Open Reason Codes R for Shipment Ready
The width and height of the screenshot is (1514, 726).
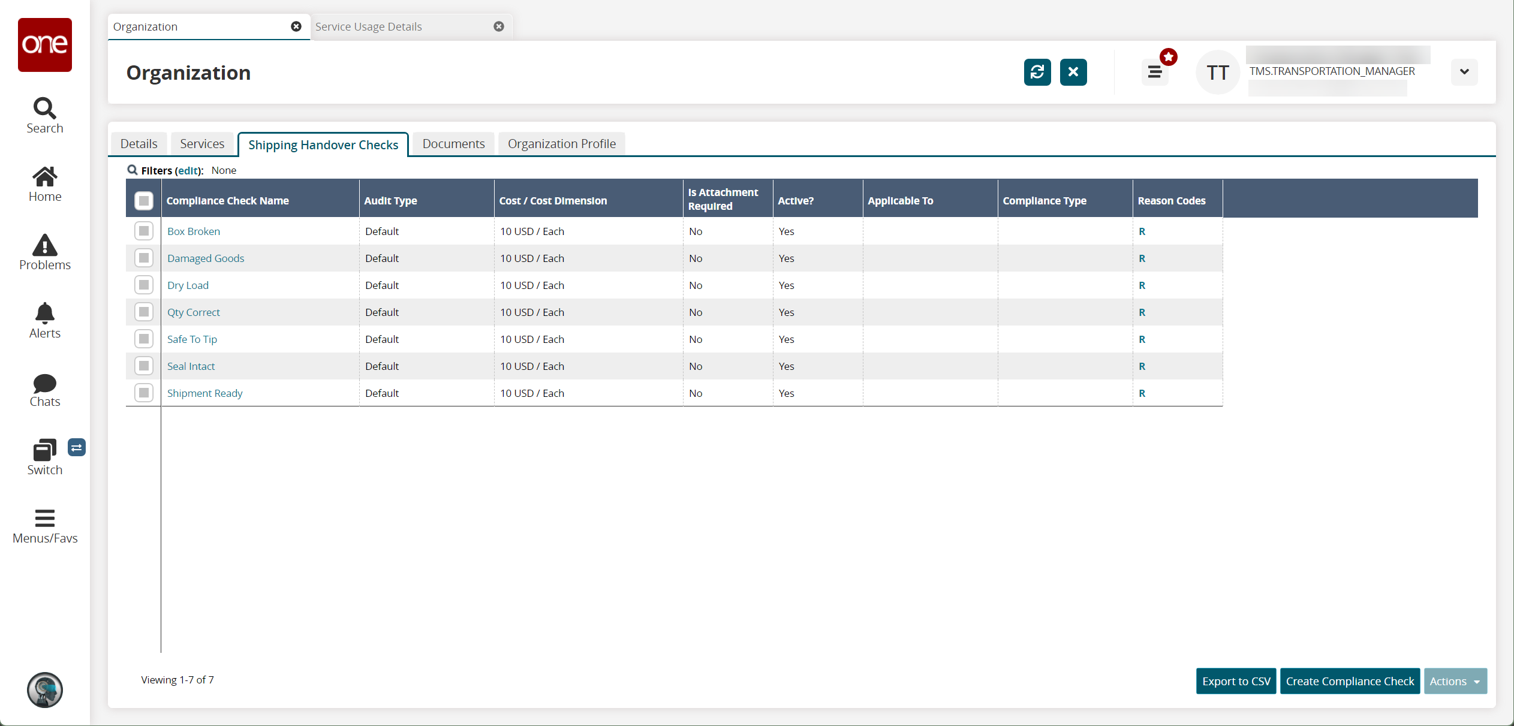coord(1142,393)
